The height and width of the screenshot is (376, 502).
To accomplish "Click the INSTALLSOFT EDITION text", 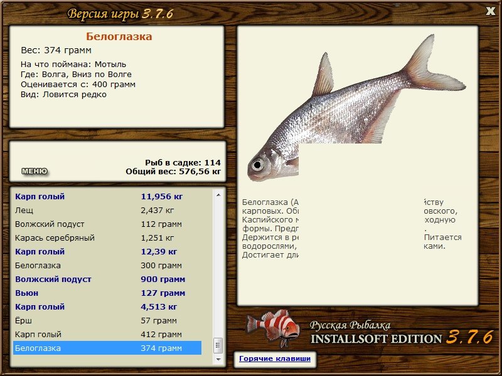I will pos(376,339).
